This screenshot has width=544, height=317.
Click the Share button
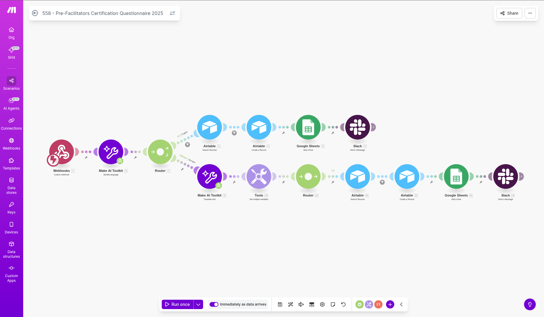tap(509, 13)
